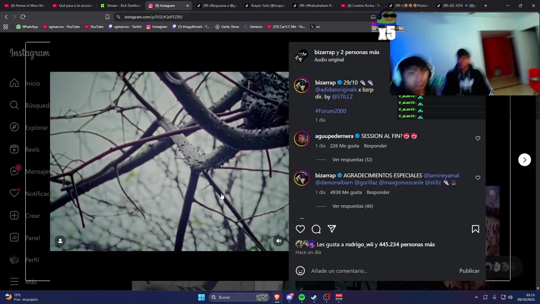Open the #Forum2000 hashtag

330,111
